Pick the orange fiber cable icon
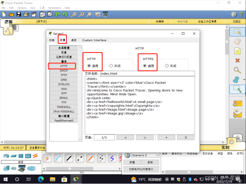 [91, 158]
